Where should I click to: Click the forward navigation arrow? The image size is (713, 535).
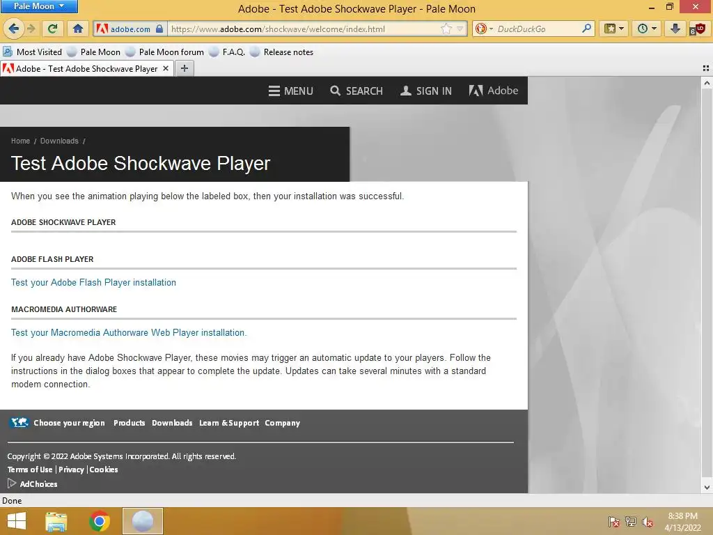point(31,29)
